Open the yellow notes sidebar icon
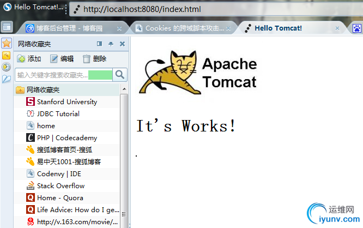The height and width of the screenshot is (228, 363). [6, 56]
